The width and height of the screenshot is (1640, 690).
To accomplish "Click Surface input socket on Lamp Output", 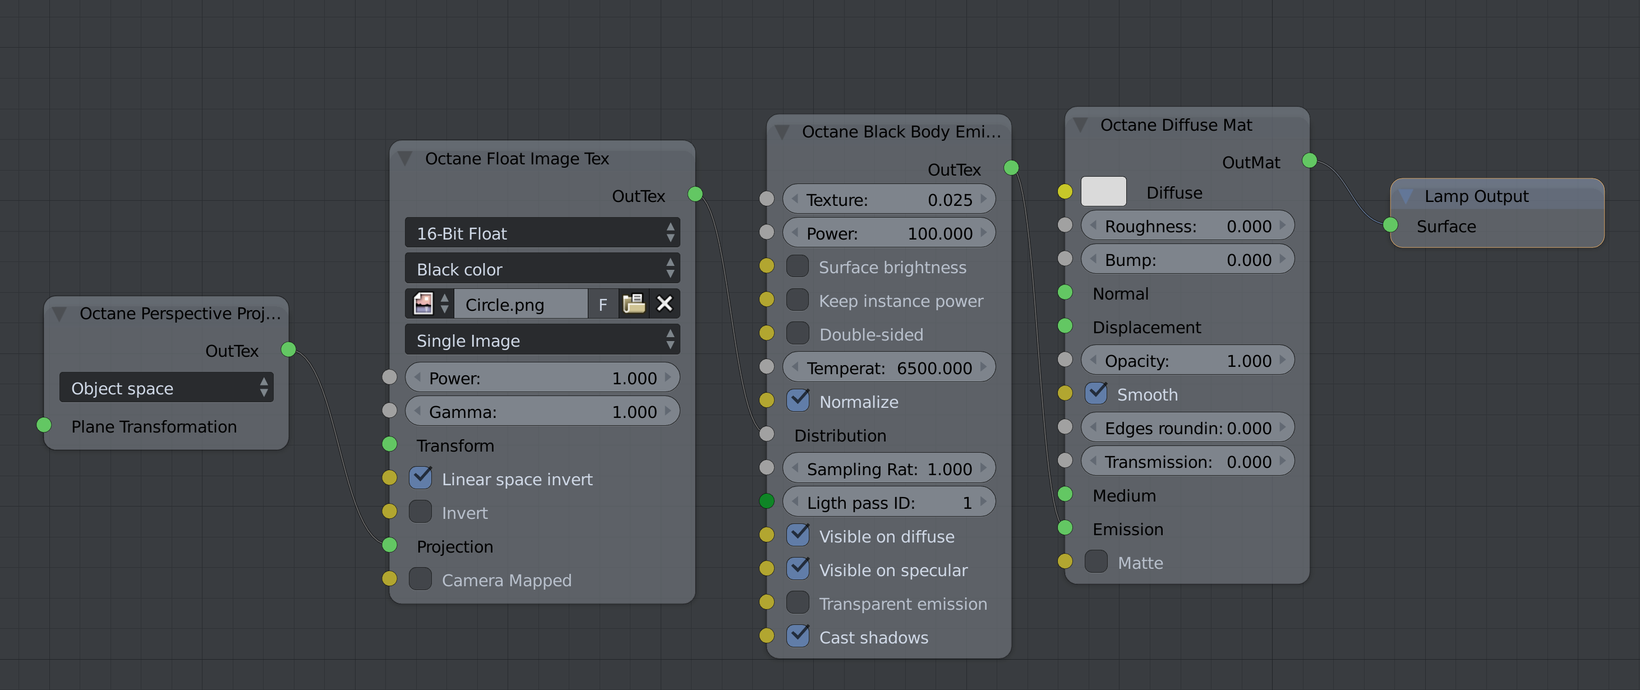I will click(1390, 225).
